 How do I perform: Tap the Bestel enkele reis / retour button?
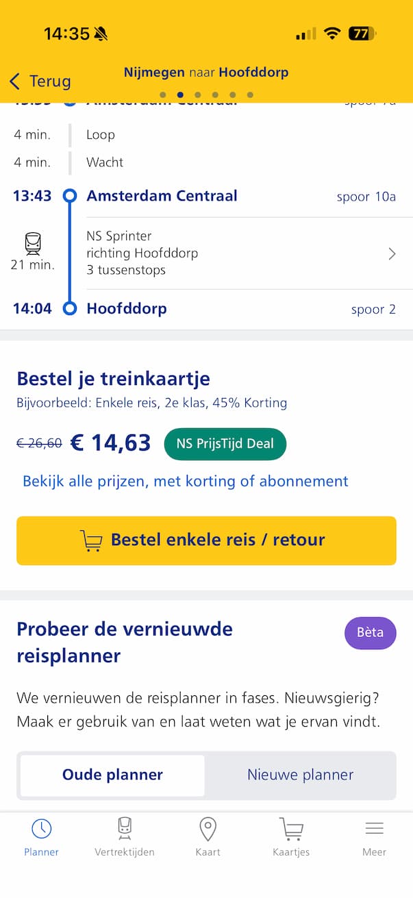pyautogui.click(x=206, y=540)
